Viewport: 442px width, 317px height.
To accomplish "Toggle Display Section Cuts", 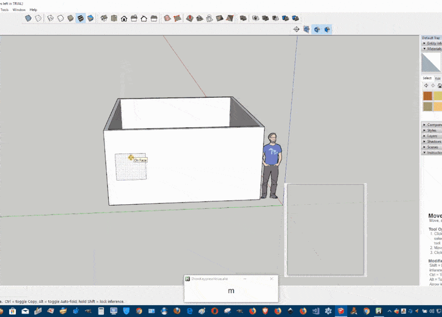I will (x=317, y=29).
